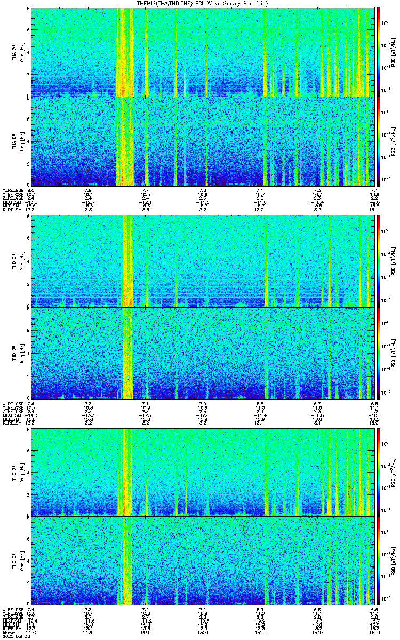The image size is (400, 640).
Task: Click the 'THE B∥ freq [Hz]' axis label
Action: tap(18, 561)
